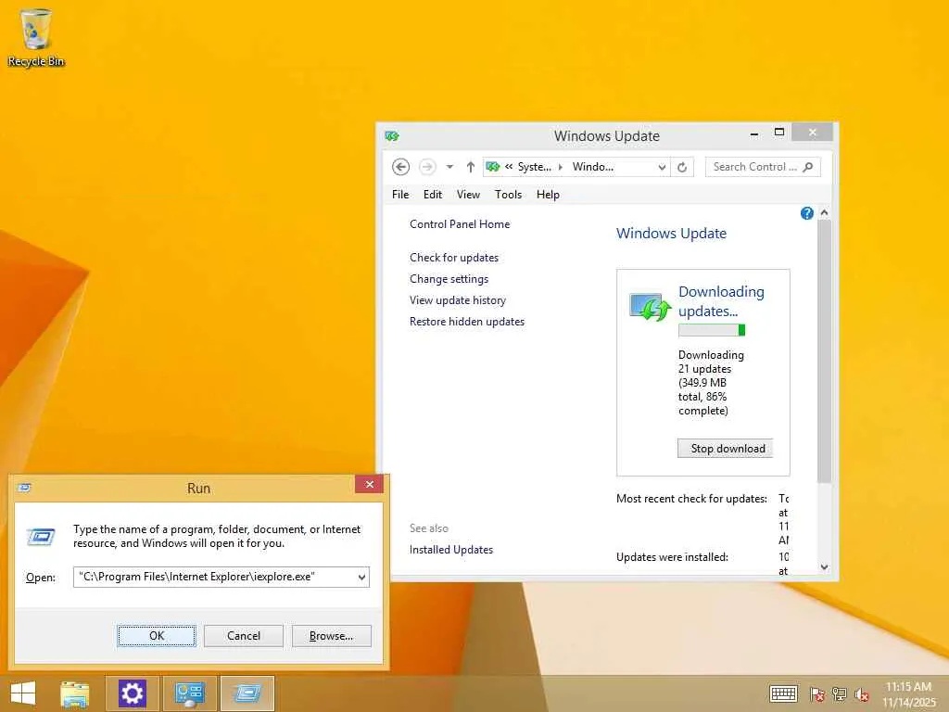Click the Open text field in Run
Screen dimensions: 949x712
214,577
